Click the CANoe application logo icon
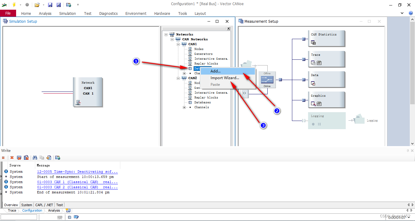 point(4,5)
